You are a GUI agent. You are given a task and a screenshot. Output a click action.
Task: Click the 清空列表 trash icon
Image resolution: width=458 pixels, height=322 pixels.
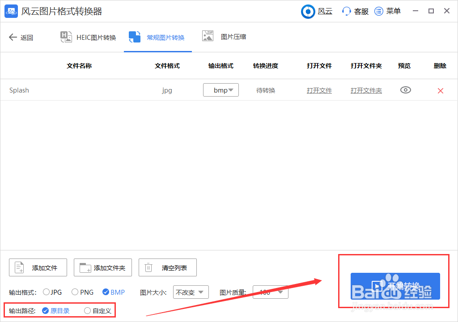[148, 267]
